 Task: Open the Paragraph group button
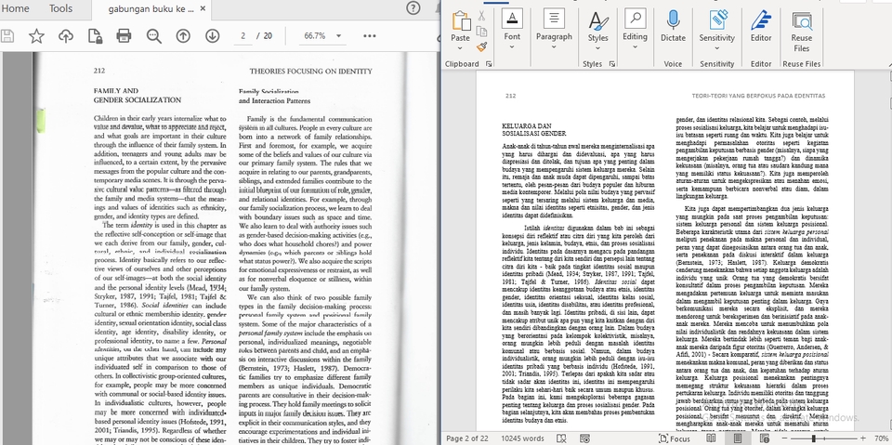pos(554,19)
